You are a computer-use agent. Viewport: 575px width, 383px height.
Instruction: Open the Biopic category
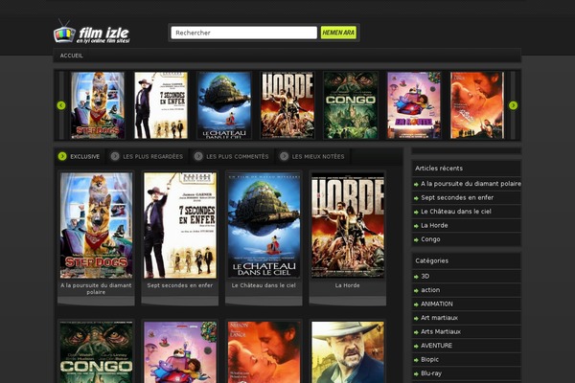429,360
